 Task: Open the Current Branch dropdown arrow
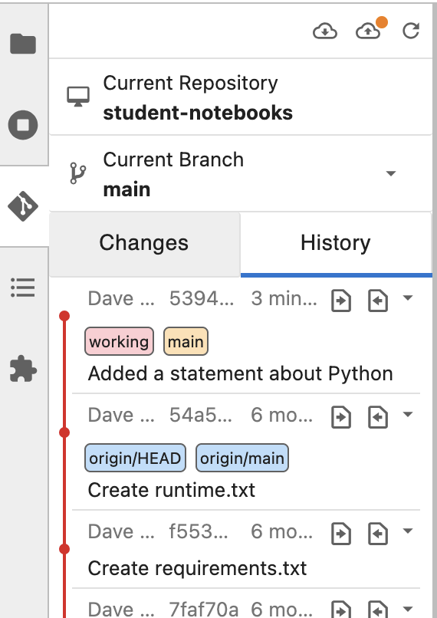click(390, 173)
